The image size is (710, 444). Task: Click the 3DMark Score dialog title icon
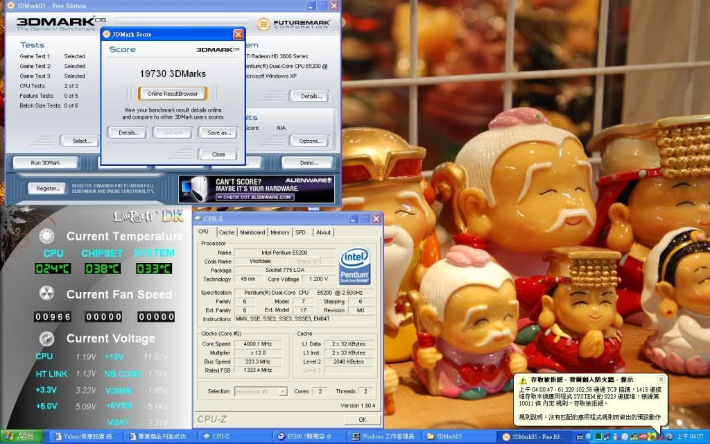[106, 34]
